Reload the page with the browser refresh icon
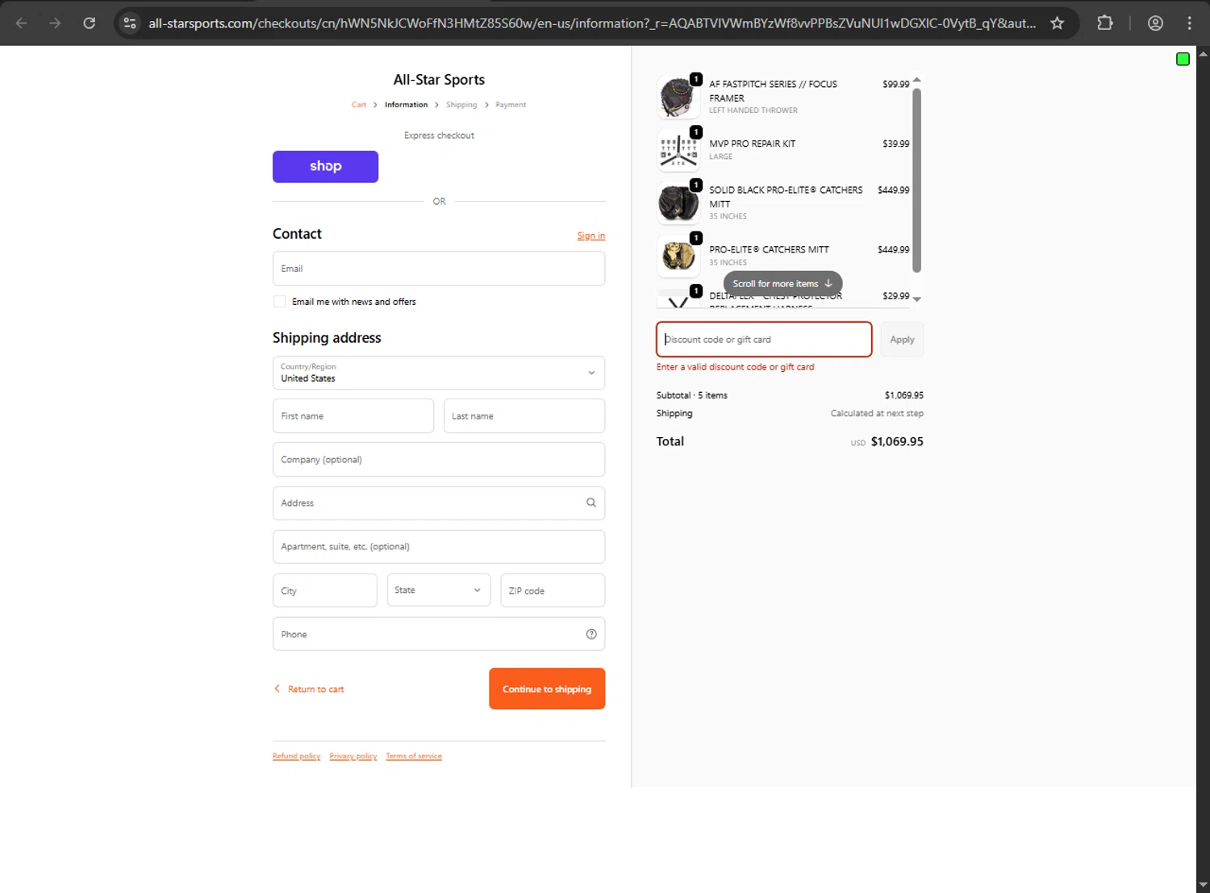The image size is (1210, 893). (x=90, y=23)
